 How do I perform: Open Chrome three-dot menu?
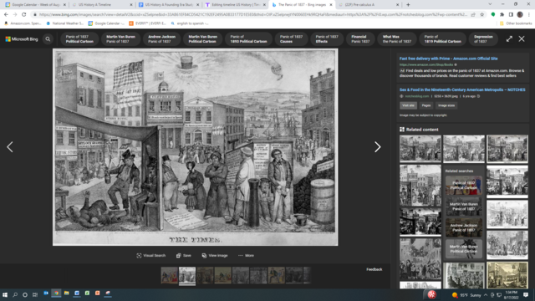(529, 15)
